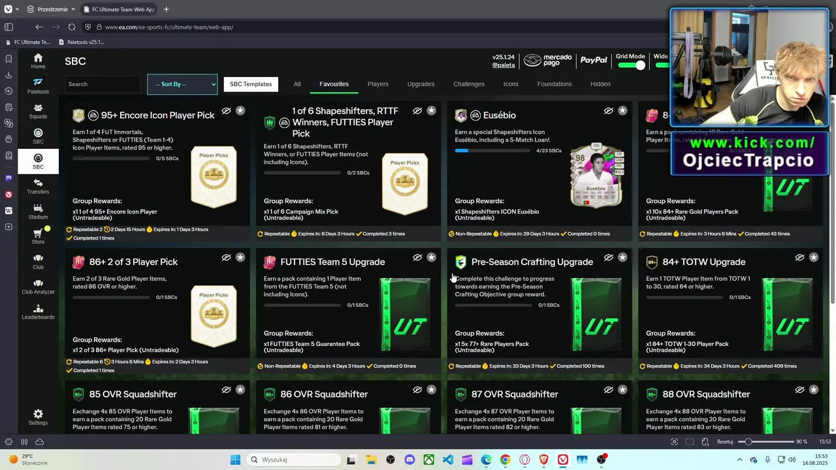Click the Eusébio 98 player card image
This screenshot has width=836, height=470.
pyautogui.click(x=596, y=175)
